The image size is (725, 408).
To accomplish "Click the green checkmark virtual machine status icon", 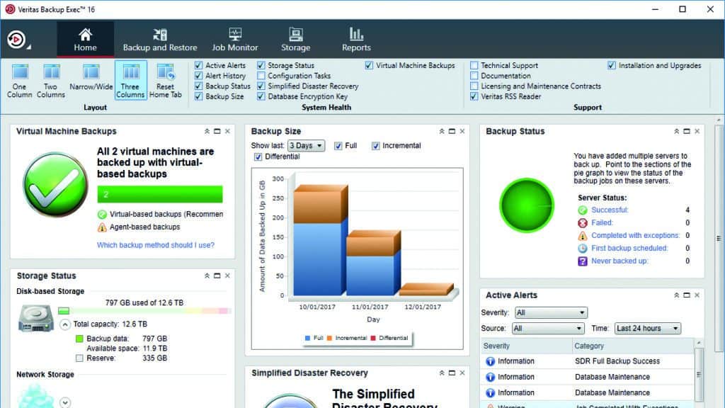I will pyautogui.click(x=55, y=185).
